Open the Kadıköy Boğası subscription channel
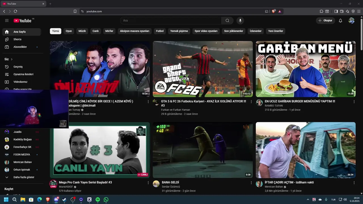The height and width of the screenshot is (204, 363). (22, 139)
